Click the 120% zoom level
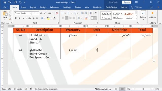162x91 pixels. (157, 89)
